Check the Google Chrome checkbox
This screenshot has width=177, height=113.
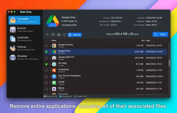46,46
